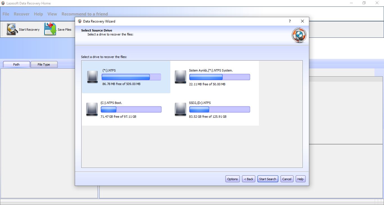
Task: Click the wizard help question mark
Action: [290, 21]
